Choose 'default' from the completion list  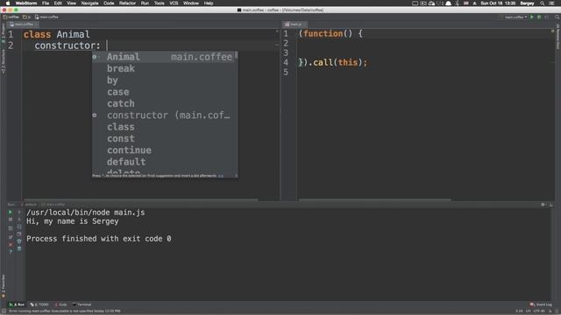point(164,162)
